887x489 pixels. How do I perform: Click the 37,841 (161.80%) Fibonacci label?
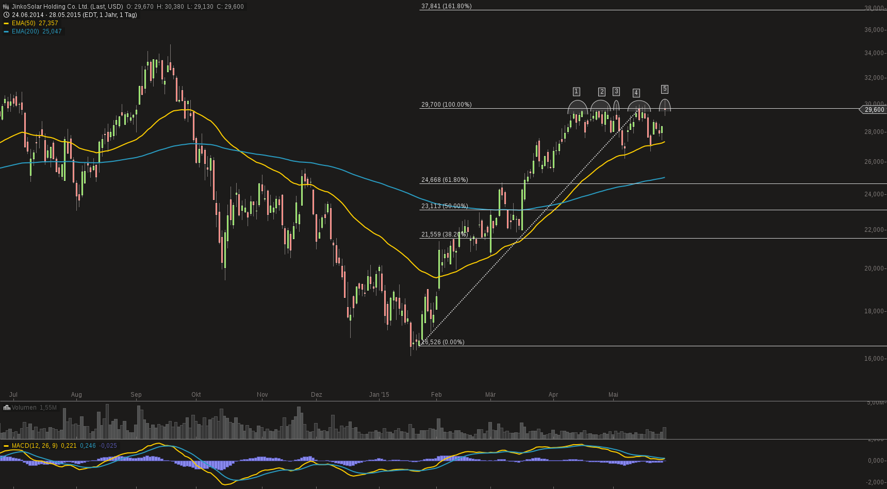click(x=447, y=7)
